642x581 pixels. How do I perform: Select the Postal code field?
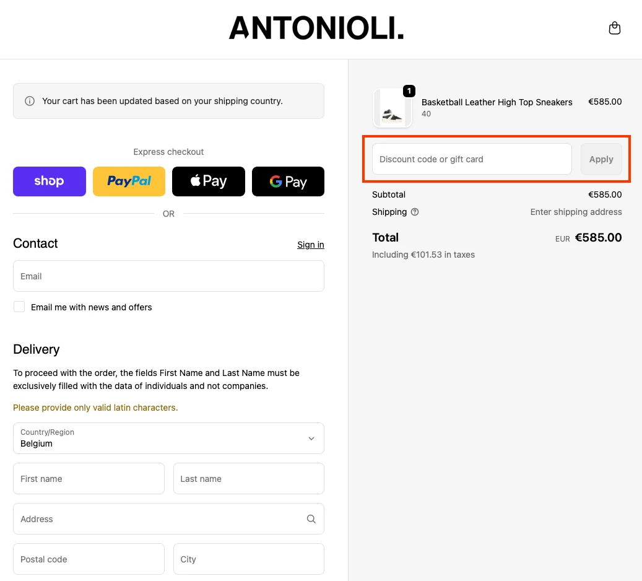(x=88, y=559)
